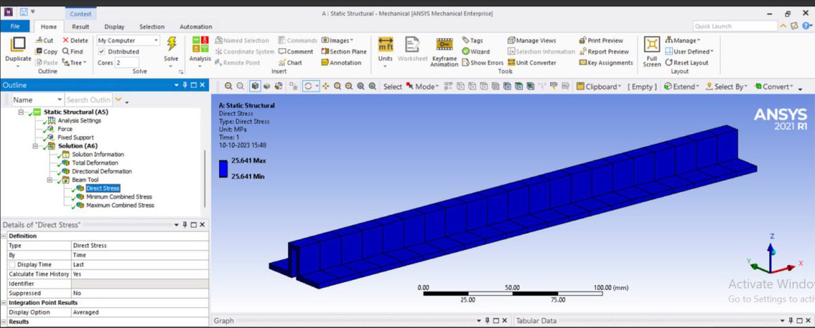Viewport: 815px width, 328px height.
Task: Click the Quick Launch search box
Action: point(736,26)
